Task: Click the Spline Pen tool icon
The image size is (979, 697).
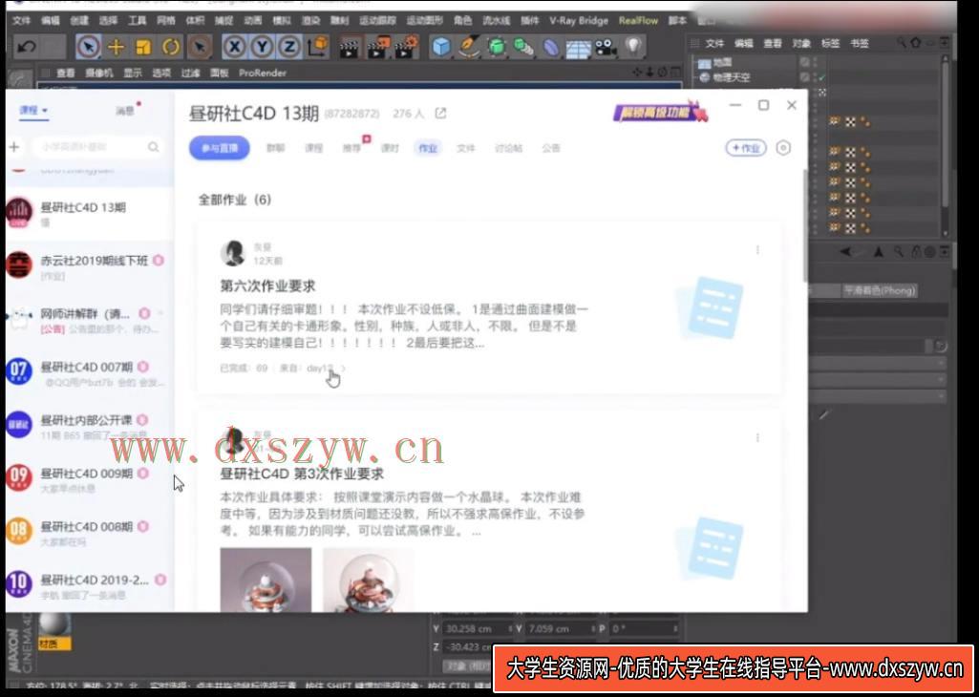Action: [x=468, y=48]
